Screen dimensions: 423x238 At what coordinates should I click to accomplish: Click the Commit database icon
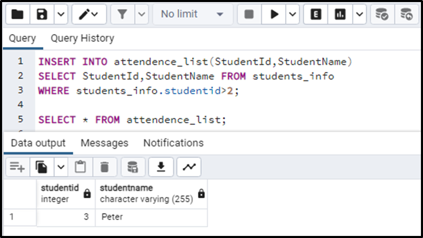pyautogui.click(x=382, y=15)
